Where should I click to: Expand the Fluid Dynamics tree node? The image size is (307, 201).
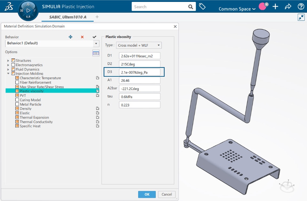8,69
